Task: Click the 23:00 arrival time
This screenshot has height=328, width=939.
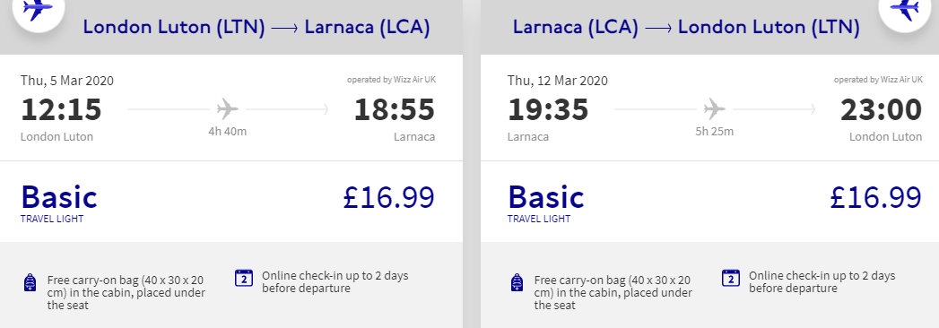Action: tap(881, 110)
